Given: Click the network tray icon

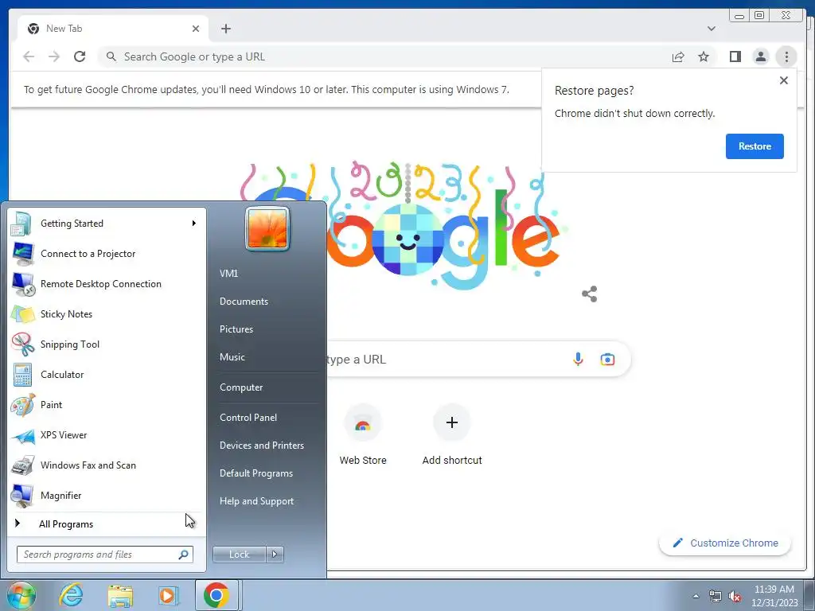Looking at the screenshot, I should point(716,596).
